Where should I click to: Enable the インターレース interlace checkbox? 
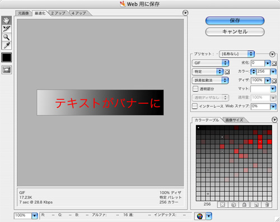click(195, 106)
